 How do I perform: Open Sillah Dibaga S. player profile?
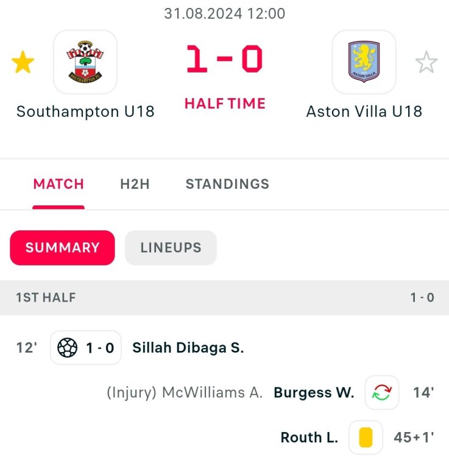[x=188, y=348]
